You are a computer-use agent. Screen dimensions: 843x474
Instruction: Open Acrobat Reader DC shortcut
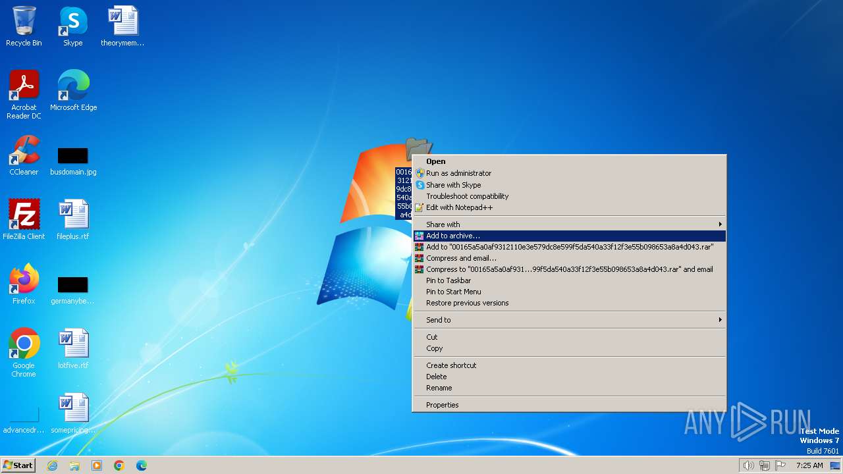coord(24,94)
